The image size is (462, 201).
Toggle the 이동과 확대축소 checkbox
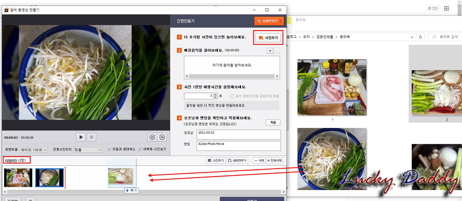109,149
